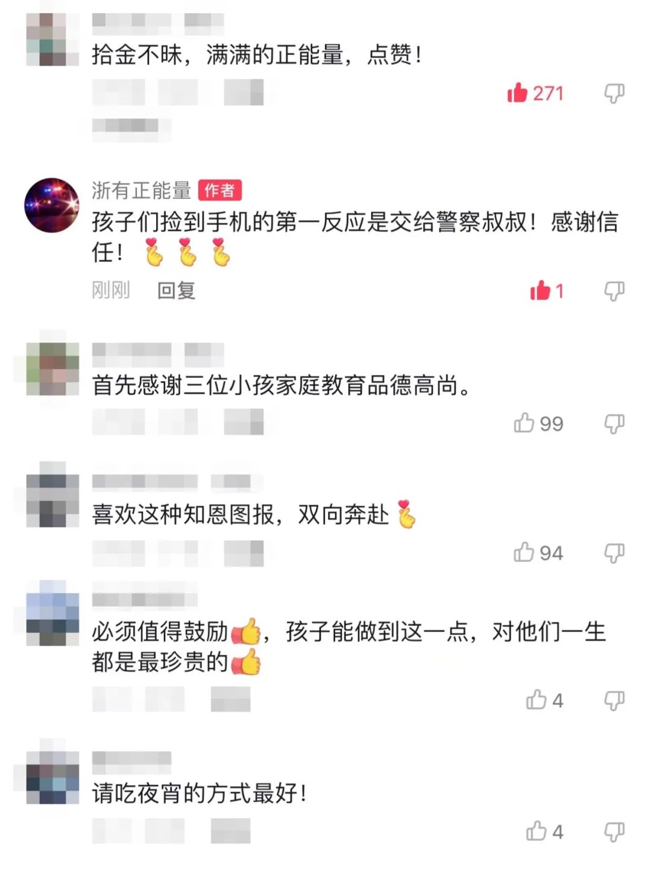Dislike the author's comment about 警察叔叔

(x=614, y=291)
